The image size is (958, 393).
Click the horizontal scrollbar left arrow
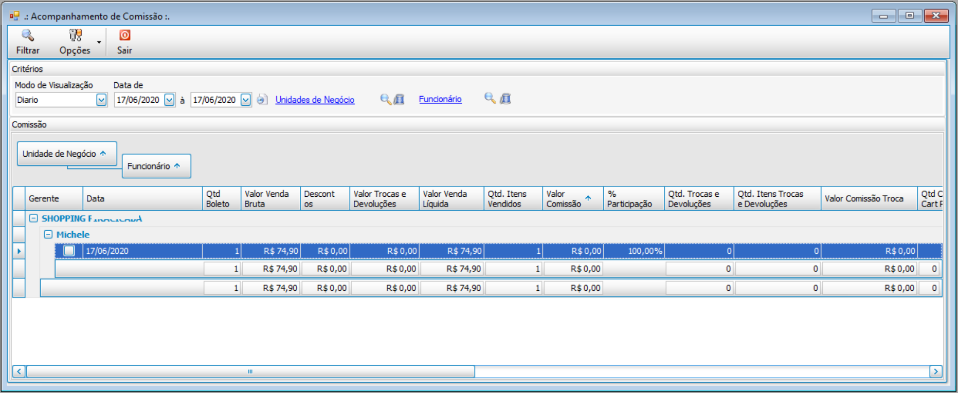pos(19,371)
